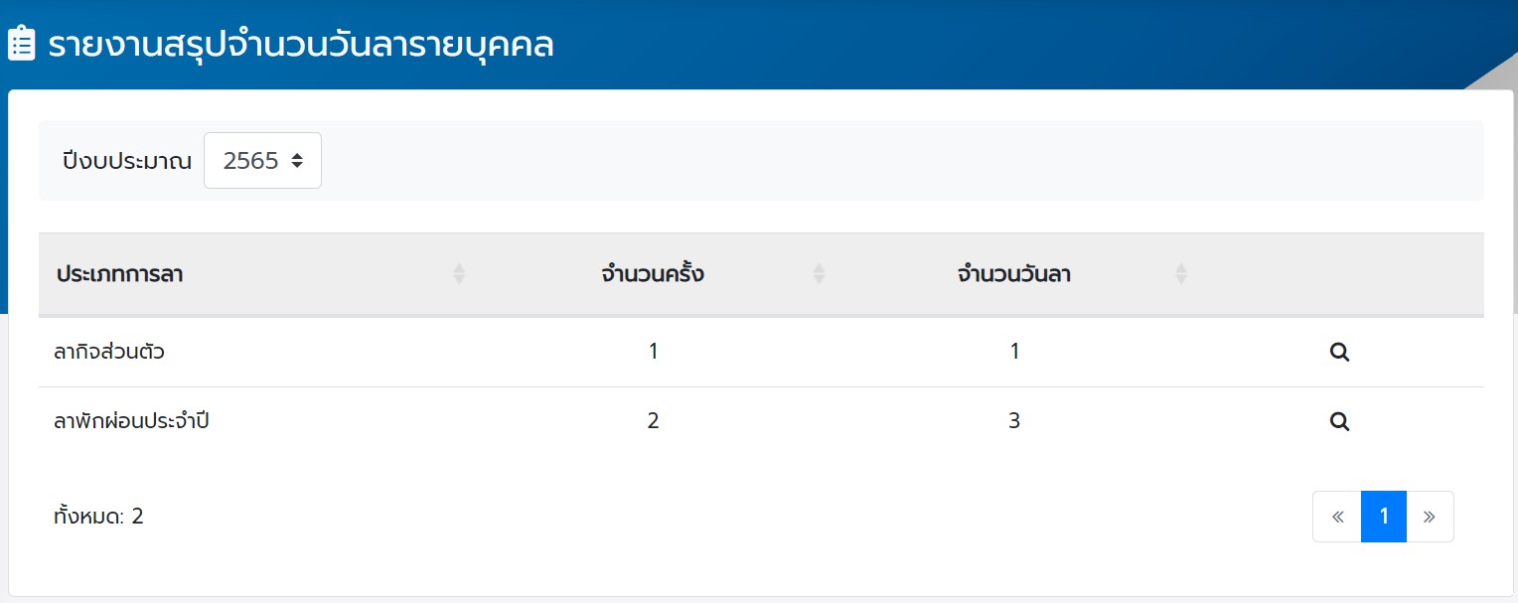Click the ประเภทการลา column header text
Screen dimensions: 1518x603
(x=119, y=275)
